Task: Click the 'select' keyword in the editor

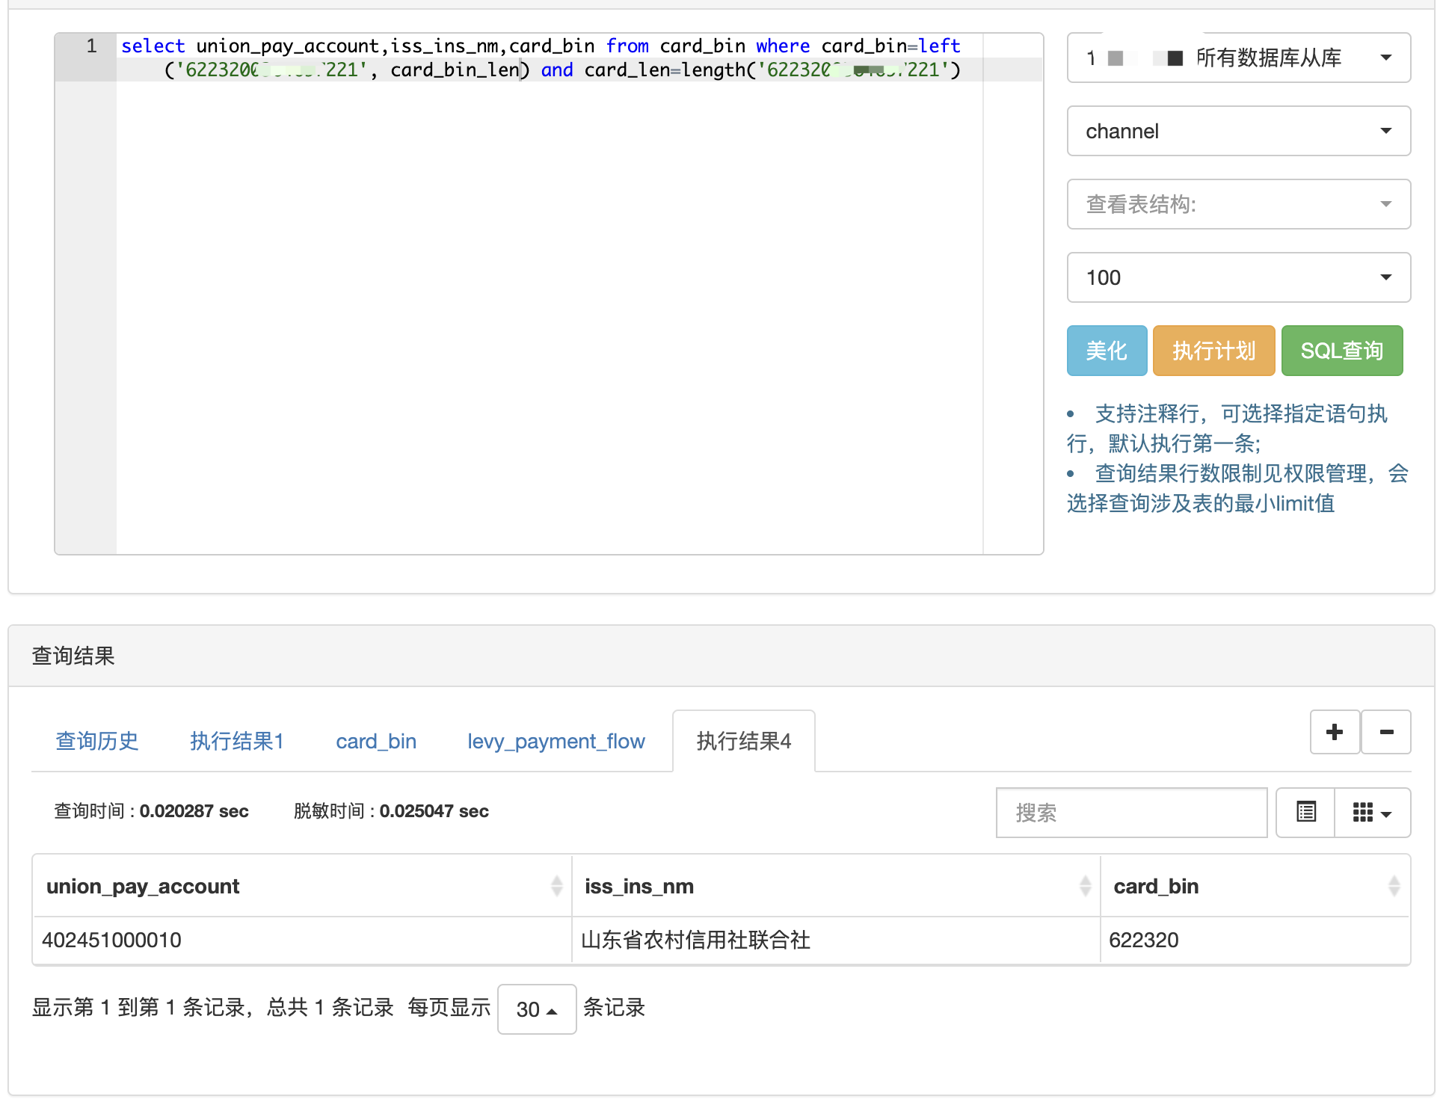Action: pos(153,46)
